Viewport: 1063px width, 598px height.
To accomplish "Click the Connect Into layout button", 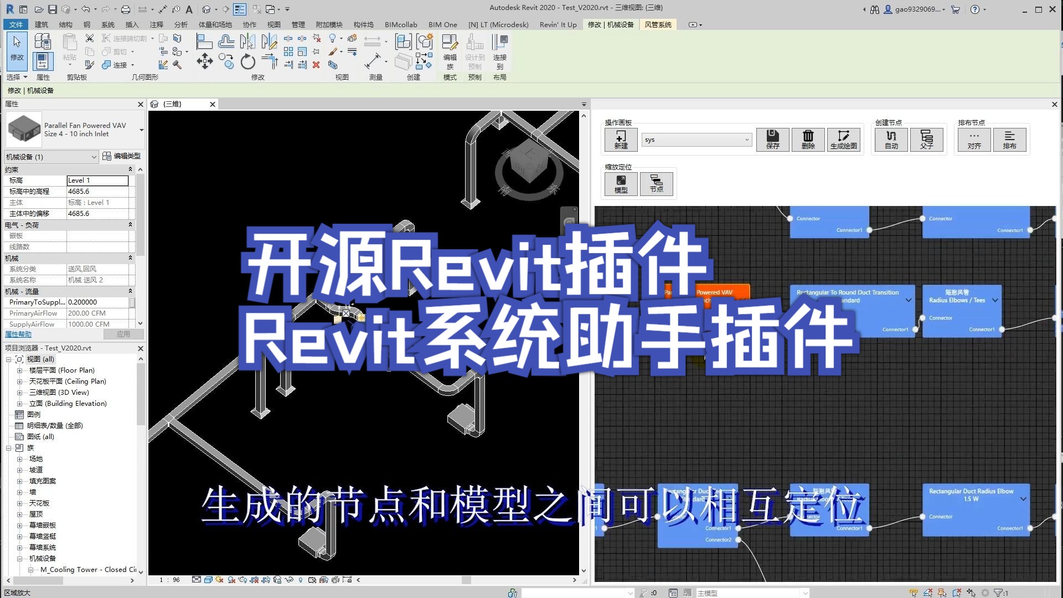I will click(499, 51).
